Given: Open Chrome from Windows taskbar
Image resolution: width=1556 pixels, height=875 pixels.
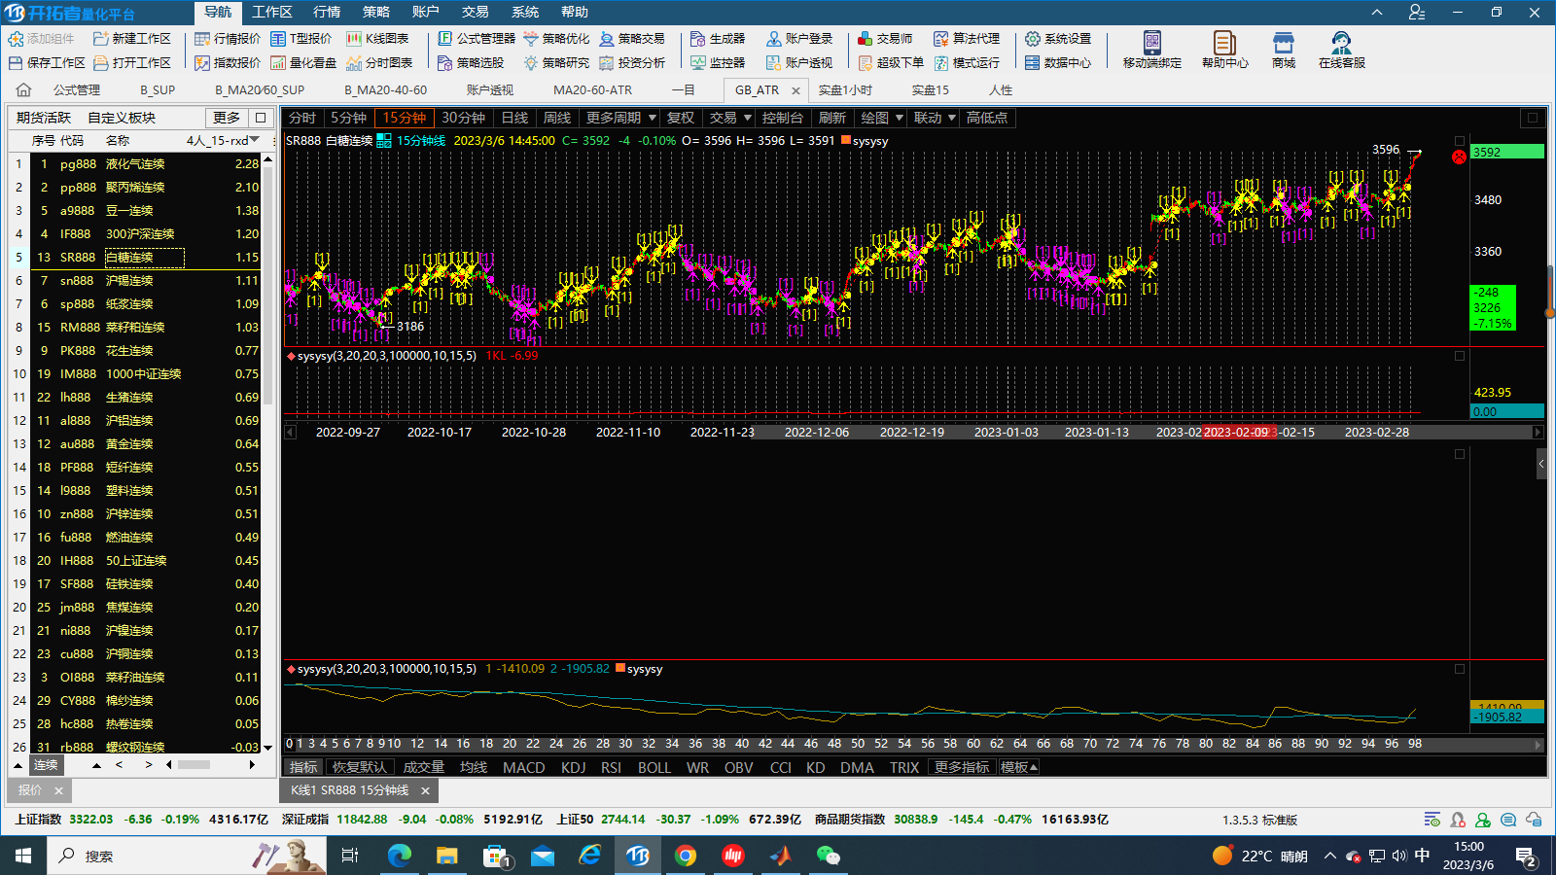Looking at the screenshot, I should point(686,856).
